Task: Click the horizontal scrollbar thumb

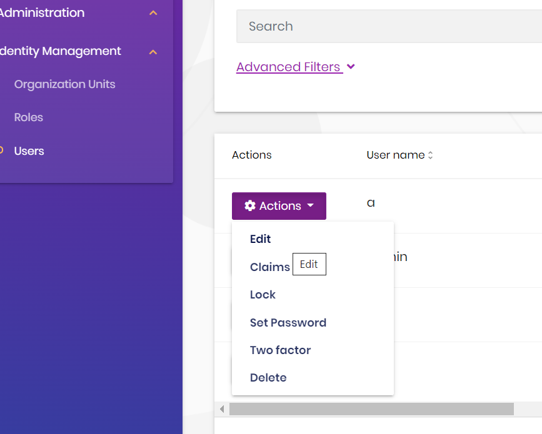Action: [371, 409]
